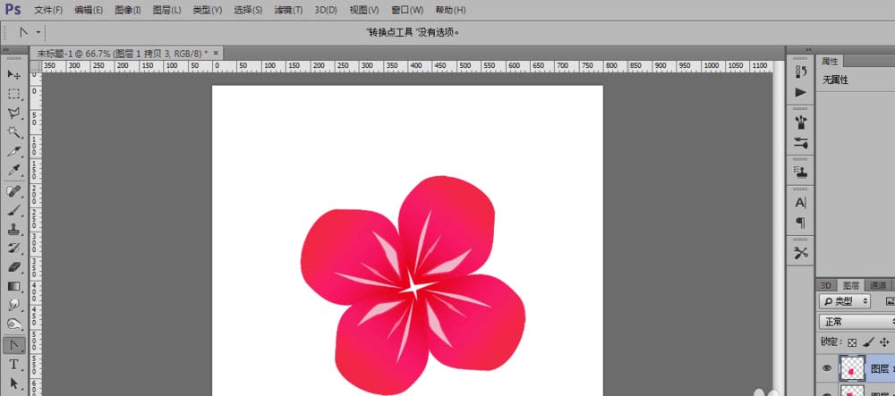Close the 未标题-1 document tab
The image size is (895, 396).
(216, 53)
